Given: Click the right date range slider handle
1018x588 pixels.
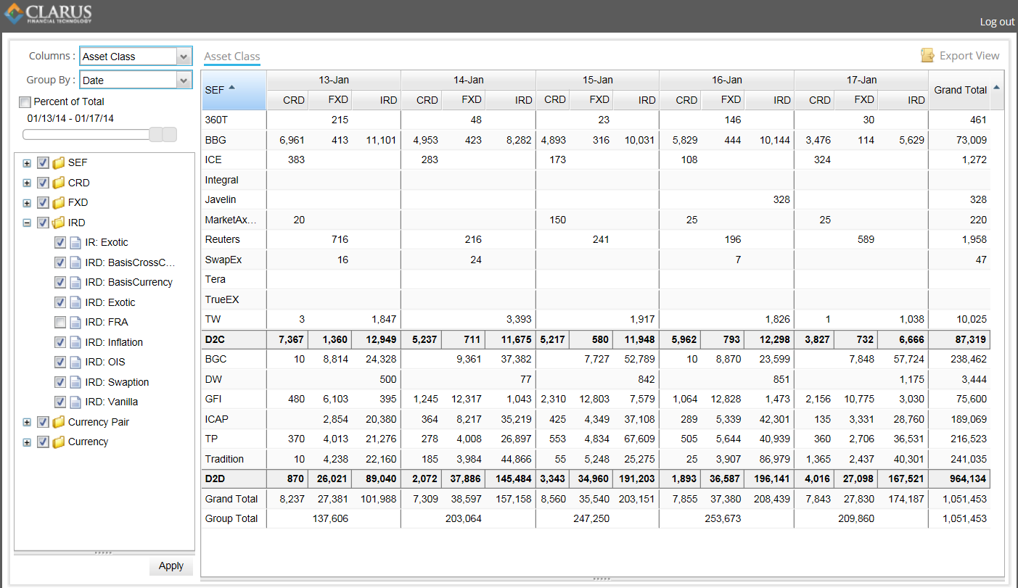Looking at the screenshot, I should tap(169, 134).
